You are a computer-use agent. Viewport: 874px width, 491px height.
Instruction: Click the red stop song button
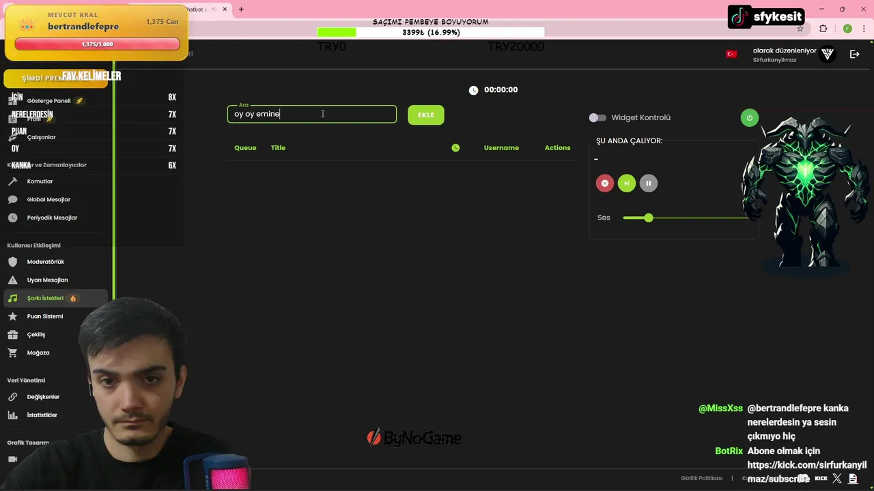pos(605,183)
